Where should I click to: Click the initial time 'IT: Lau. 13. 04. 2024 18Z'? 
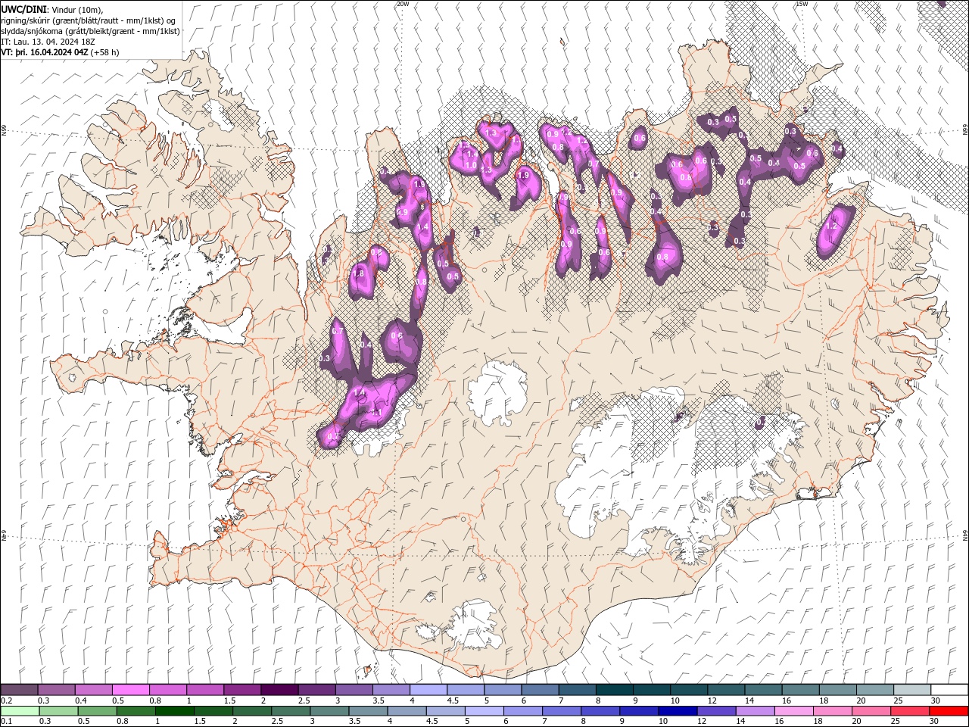pos(48,42)
